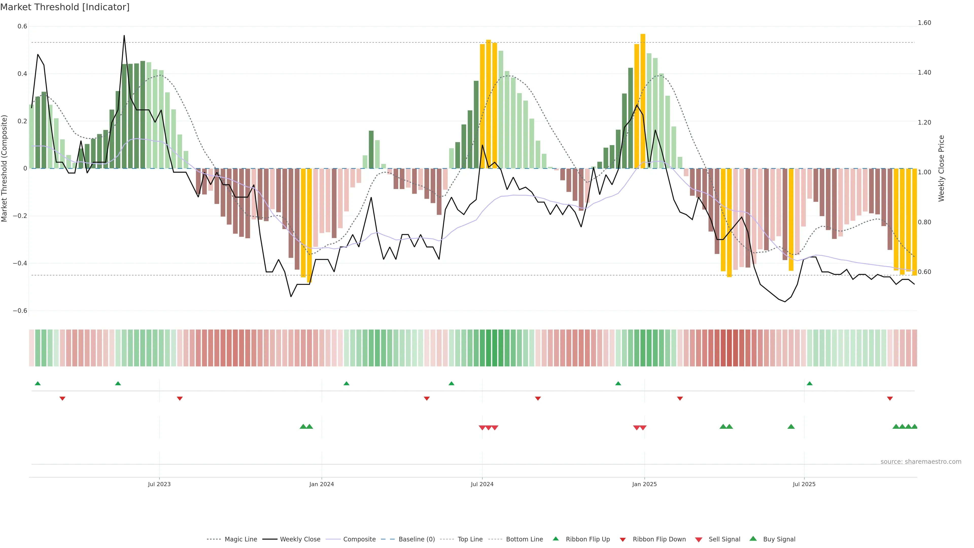Viewport: 974px width, 548px height.
Task: Toggle the Composite line legend entry
Action: click(x=359, y=539)
